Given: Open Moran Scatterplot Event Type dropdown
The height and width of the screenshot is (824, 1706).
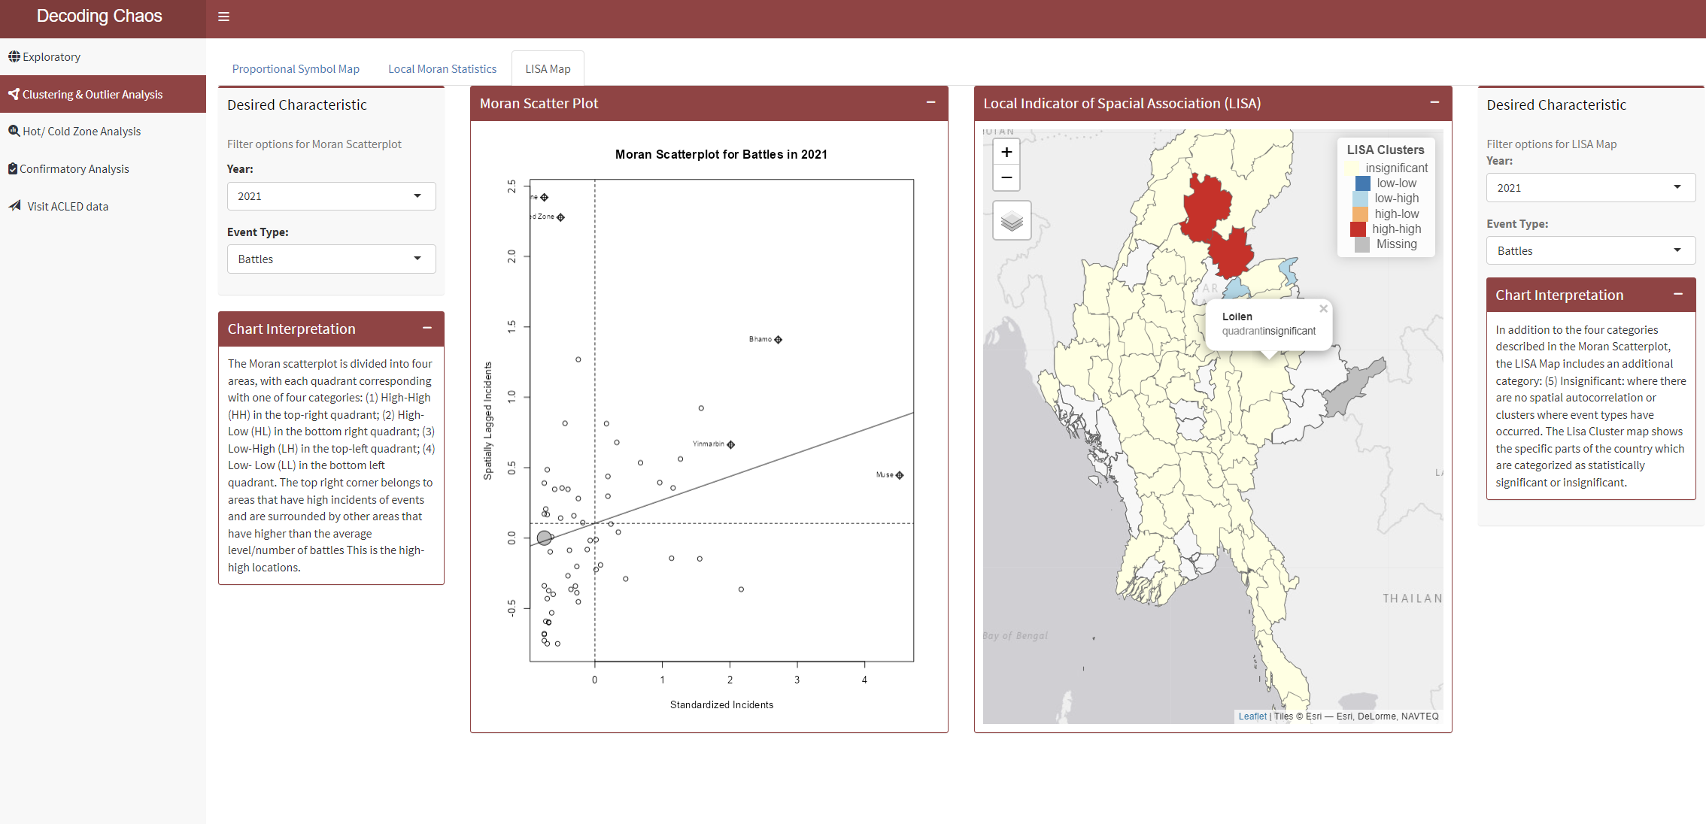Looking at the screenshot, I should tap(331, 259).
